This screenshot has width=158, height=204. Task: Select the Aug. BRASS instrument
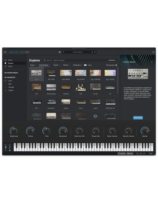point(66,74)
